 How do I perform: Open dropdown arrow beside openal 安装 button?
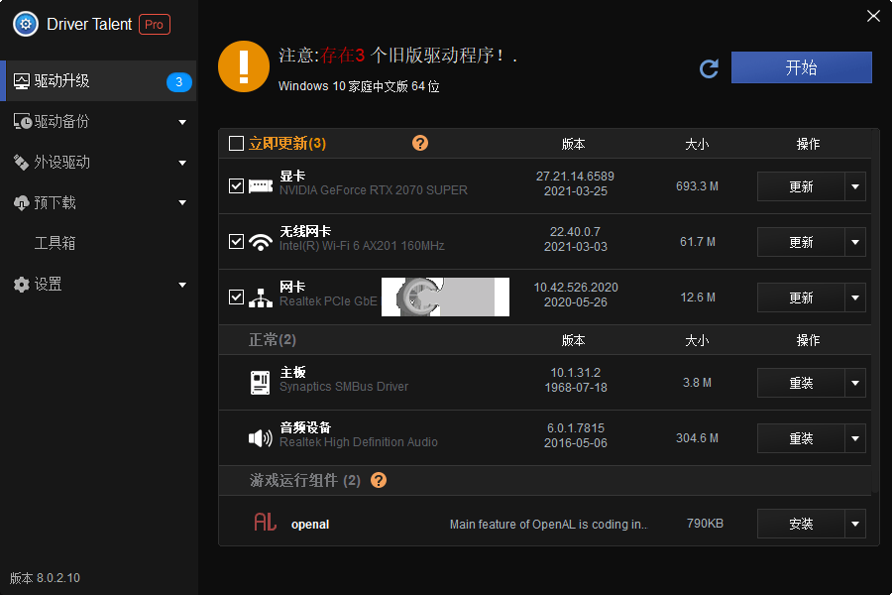(x=855, y=524)
